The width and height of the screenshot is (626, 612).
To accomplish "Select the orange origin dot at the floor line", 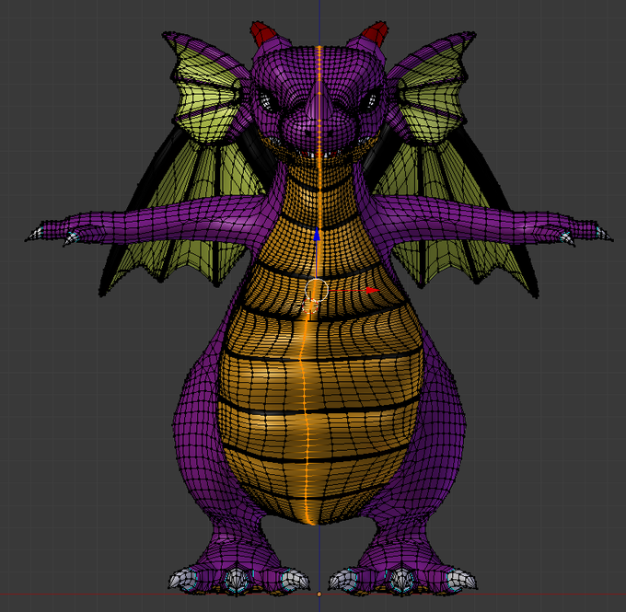I will [x=319, y=595].
